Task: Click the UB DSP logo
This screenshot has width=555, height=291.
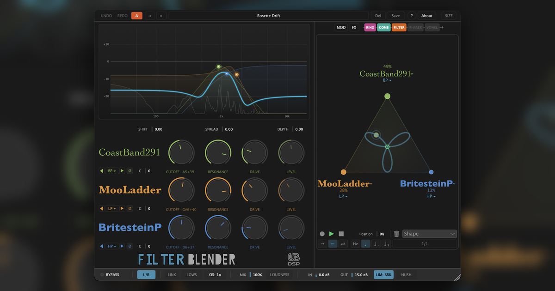Action: pyautogui.click(x=294, y=259)
